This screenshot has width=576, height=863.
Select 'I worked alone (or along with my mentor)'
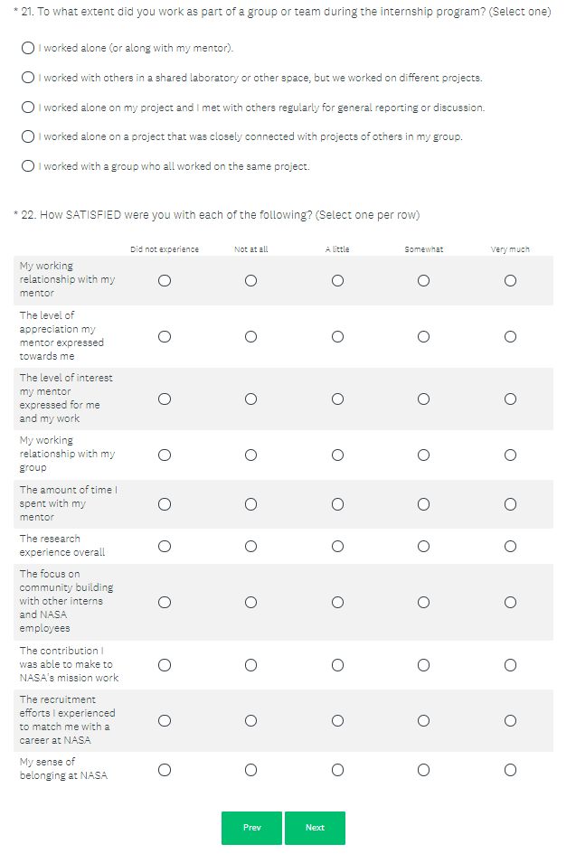click(x=29, y=48)
